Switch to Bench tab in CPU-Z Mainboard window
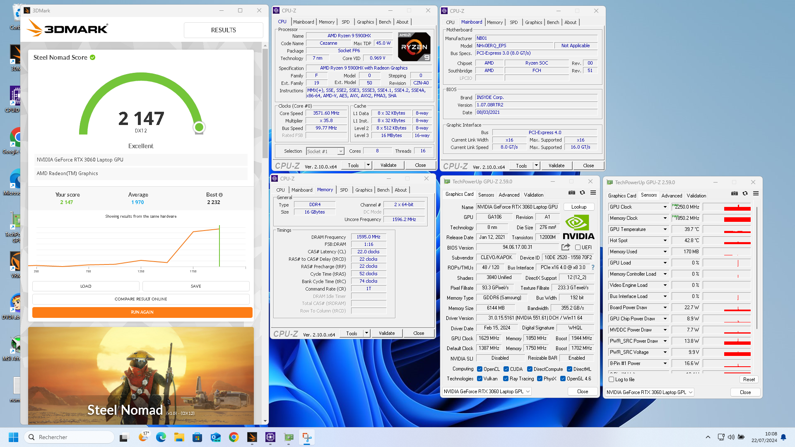The image size is (795, 447). point(553,22)
